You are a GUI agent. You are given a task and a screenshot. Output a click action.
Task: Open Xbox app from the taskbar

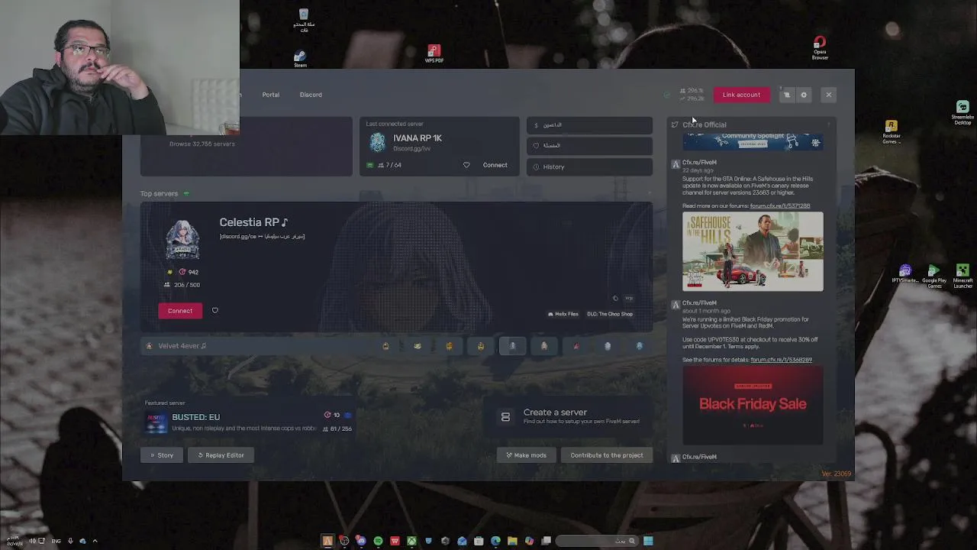point(411,541)
